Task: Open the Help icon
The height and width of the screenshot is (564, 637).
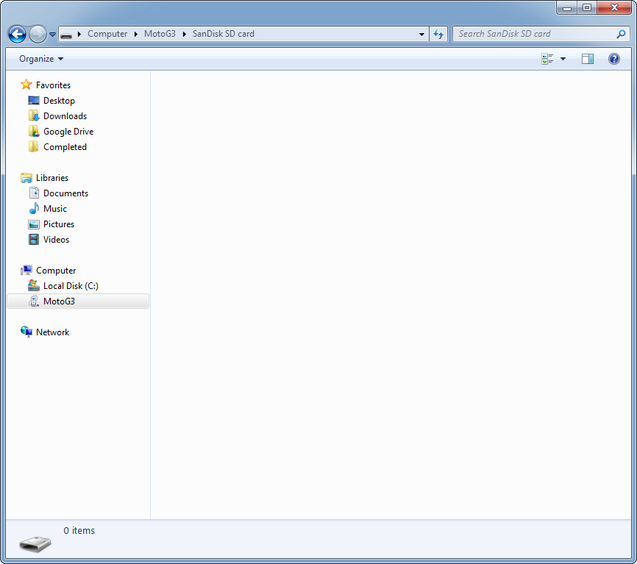Action: 614,59
